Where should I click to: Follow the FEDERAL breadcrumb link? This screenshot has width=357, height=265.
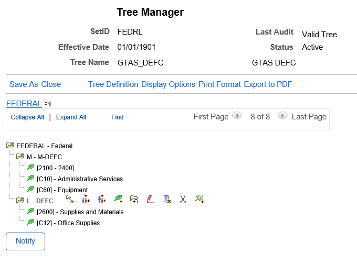coord(24,104)
